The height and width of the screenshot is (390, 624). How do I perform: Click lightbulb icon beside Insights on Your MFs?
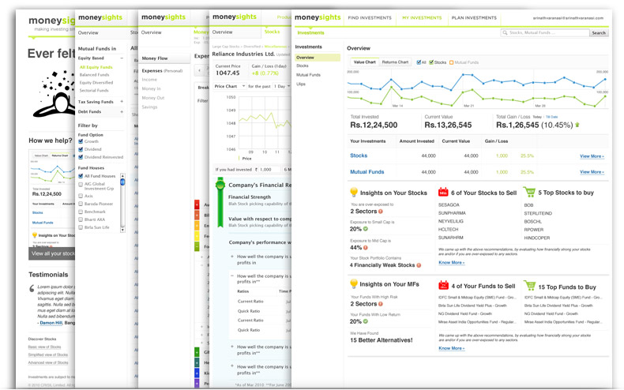click(354, 284)
